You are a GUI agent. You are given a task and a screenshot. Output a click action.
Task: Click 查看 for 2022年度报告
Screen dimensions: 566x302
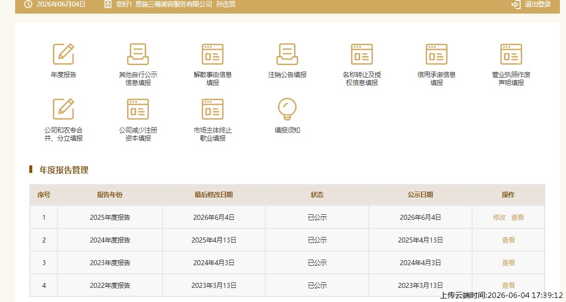(508, 285)
